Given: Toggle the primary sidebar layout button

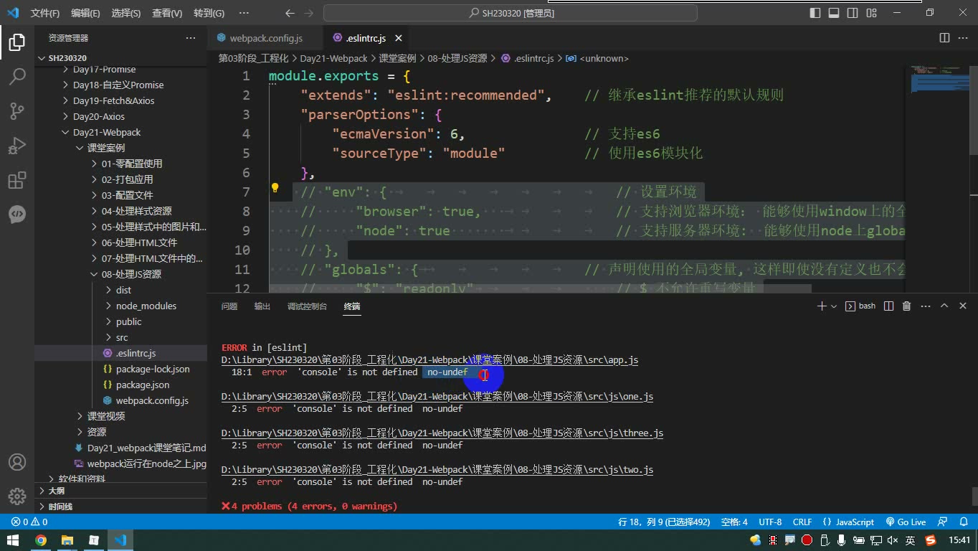Looking at the screenshot, I should (x=815, y=12).
